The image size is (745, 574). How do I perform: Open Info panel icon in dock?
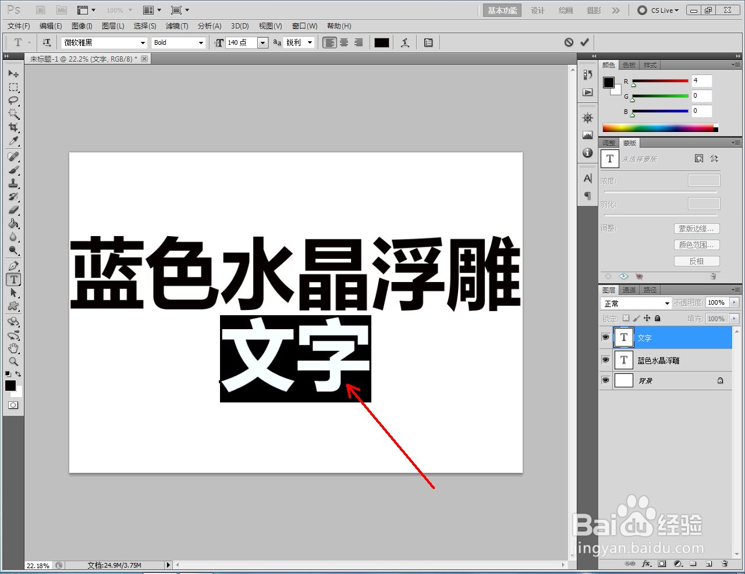[588, 152]
